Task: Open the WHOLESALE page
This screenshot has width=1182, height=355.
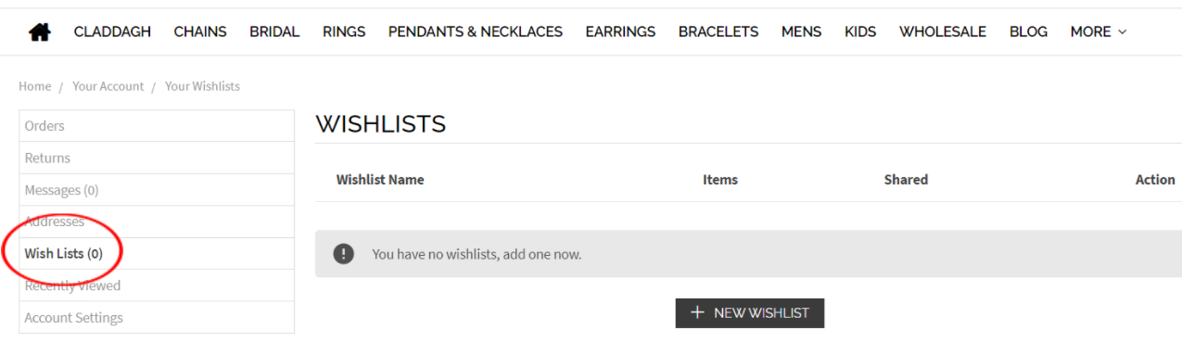Action: point(943,32)
